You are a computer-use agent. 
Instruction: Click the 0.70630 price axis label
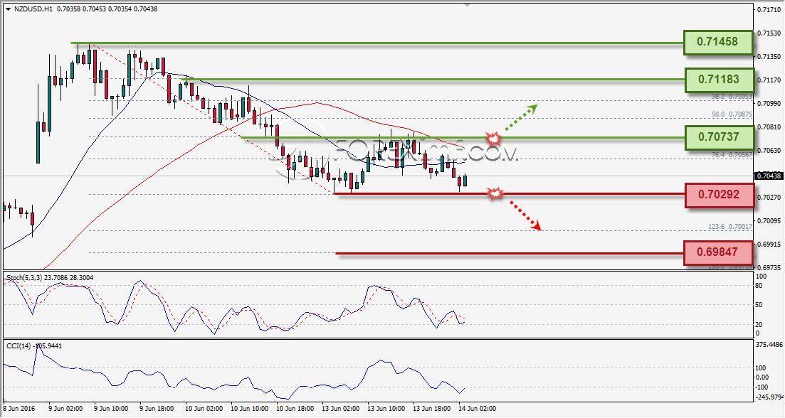769,151
